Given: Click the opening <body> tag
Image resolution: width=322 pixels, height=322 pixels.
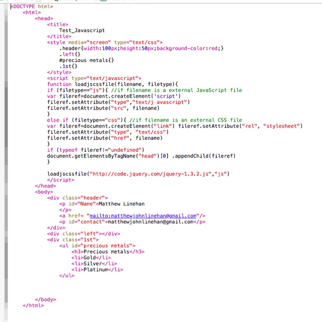Looking at the screenshot, I should [x=44, y=192].
